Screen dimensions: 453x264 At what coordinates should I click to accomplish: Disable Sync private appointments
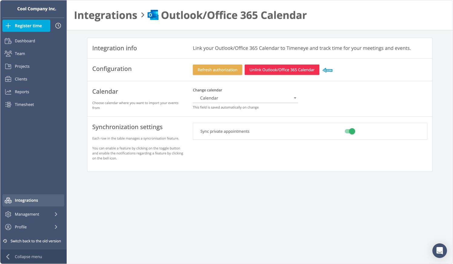coord(350,131)
